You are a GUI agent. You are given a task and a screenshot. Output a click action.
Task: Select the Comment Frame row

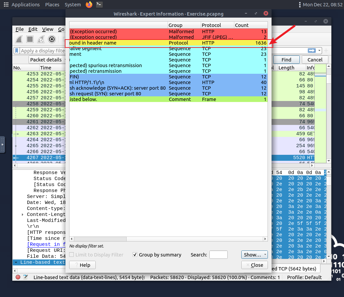pos(168,99)
